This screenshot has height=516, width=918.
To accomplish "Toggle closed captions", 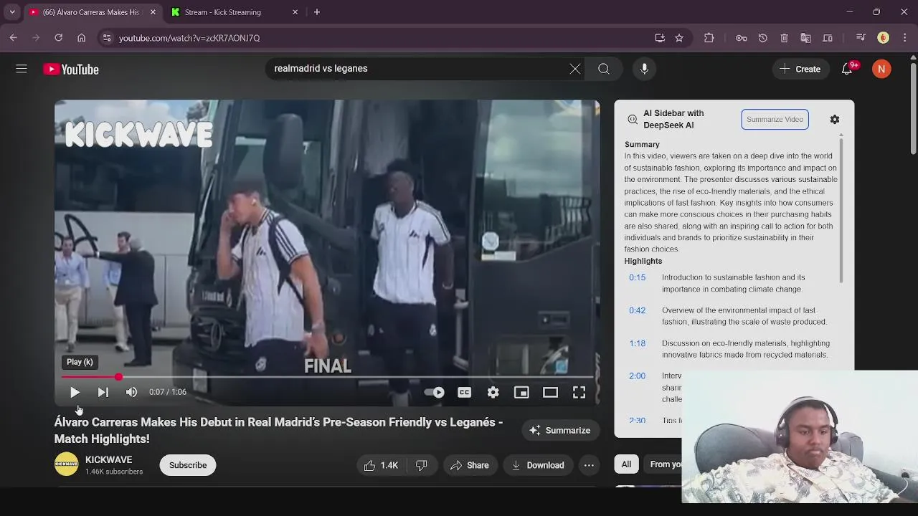I will pos(465,392).
